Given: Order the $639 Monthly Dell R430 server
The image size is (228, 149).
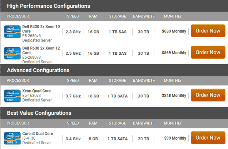Looking at the screenshot, I should [208, 31].
